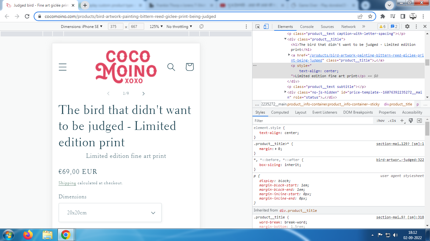Click the rotate screen icon in device toolbar
430x241 pixels.
pos(201,27)
